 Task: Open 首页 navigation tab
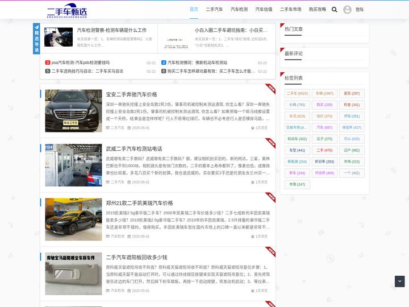pyautogui.click(x=194, y=10)
